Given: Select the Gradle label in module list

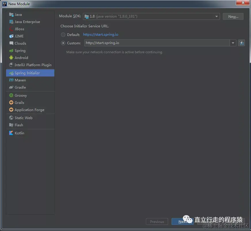Looking at the screenshot, I should (x=20, y=87).
